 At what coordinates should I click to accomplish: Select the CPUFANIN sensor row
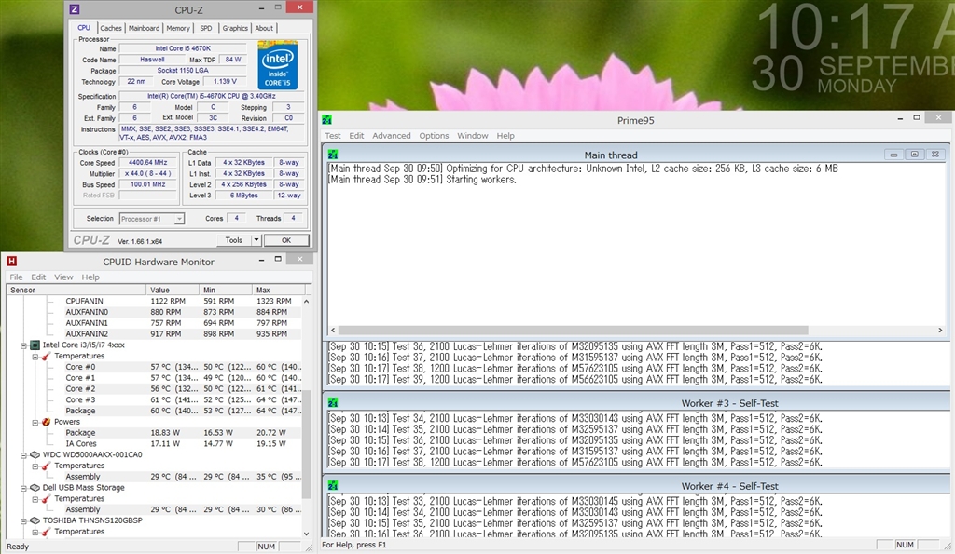pos(154,301)
